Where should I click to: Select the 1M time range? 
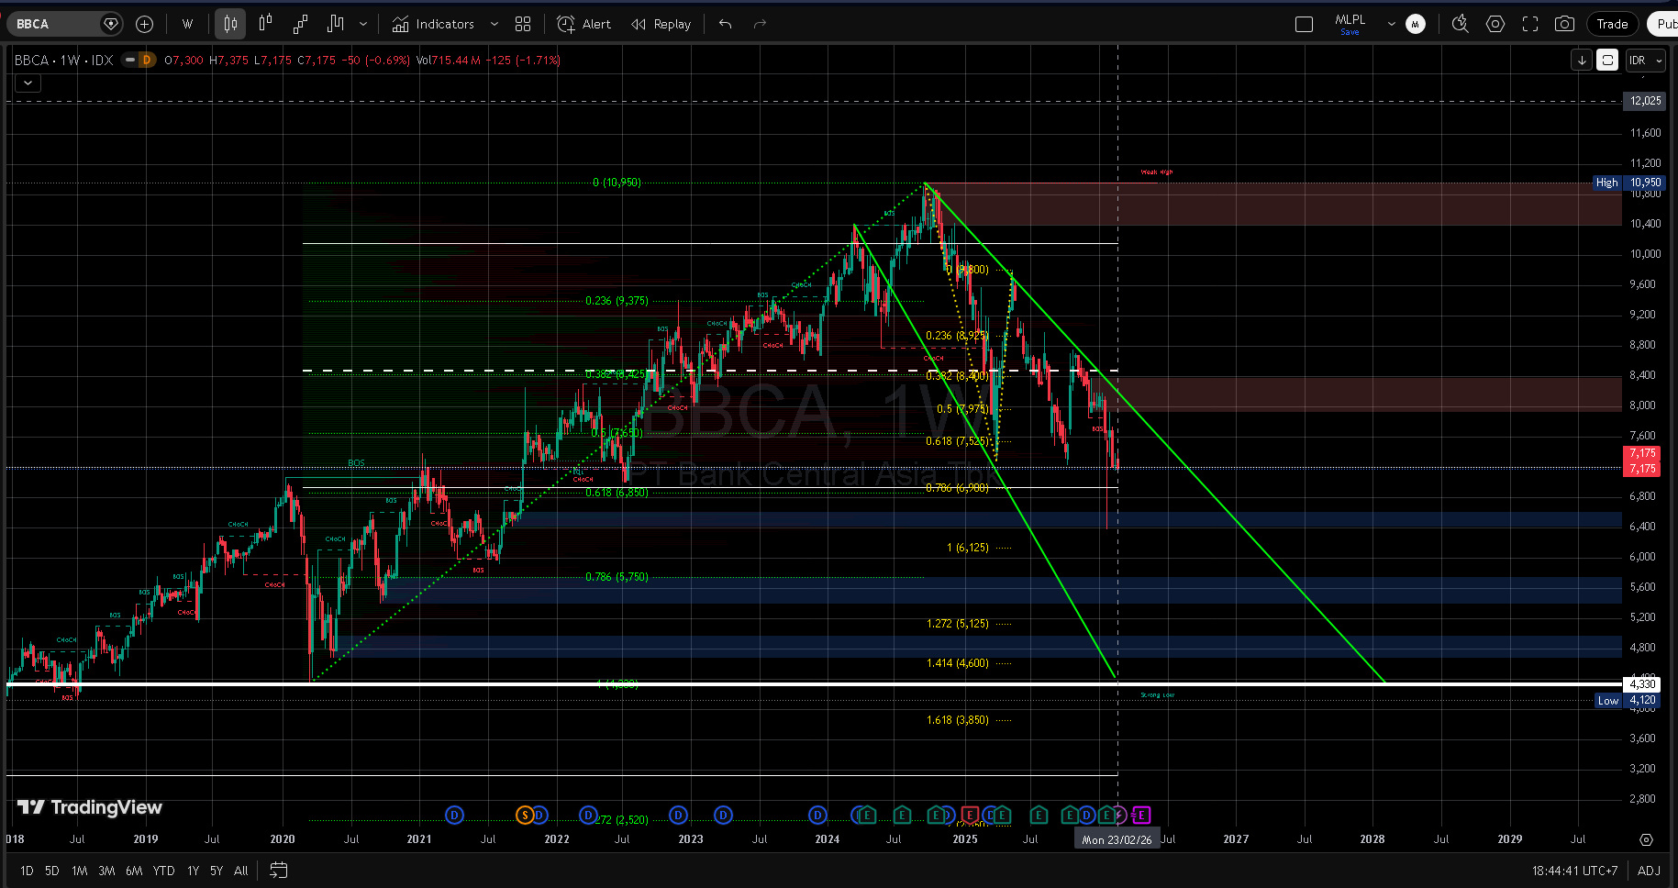80,871
